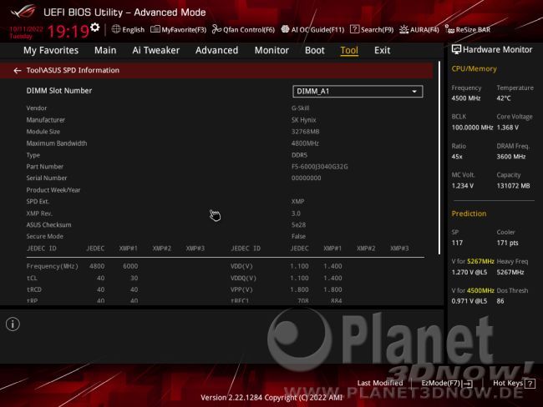Open the Exit tab
The width and height of the screenshot is (543, 407).
point(382,51)
